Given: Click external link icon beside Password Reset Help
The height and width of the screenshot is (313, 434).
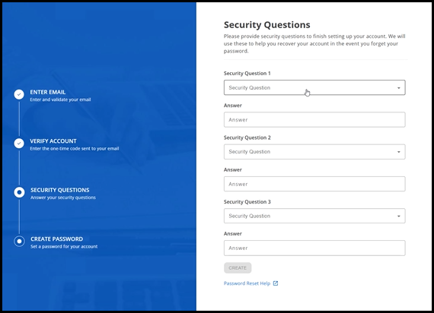Looking at the screenshot, I should [x=276, y=283].
